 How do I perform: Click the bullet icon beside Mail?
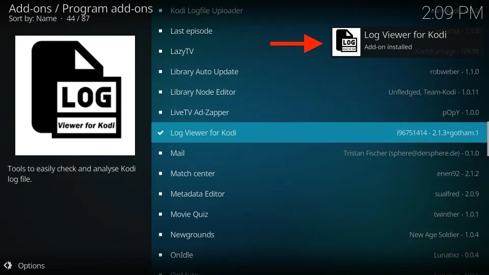160,153
